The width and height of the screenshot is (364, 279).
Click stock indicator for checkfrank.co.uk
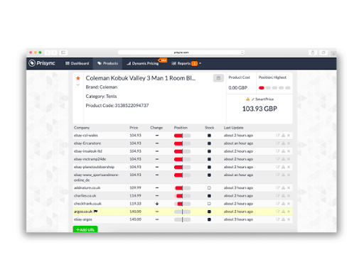209,204
